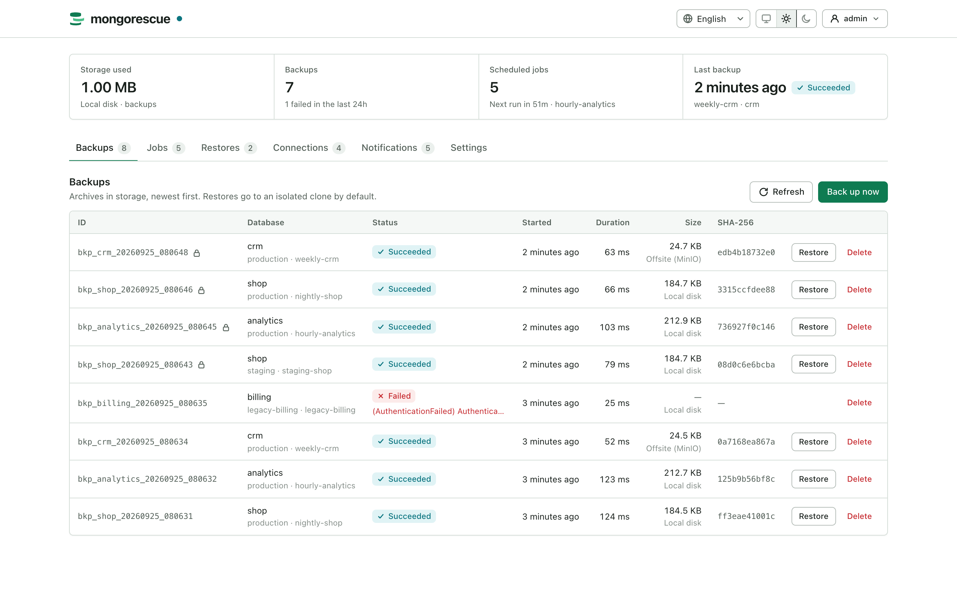Click the Backups count card showing 7
Image resolution: width=957 pixels, height=598 pixels.
[x=376, y=87]
